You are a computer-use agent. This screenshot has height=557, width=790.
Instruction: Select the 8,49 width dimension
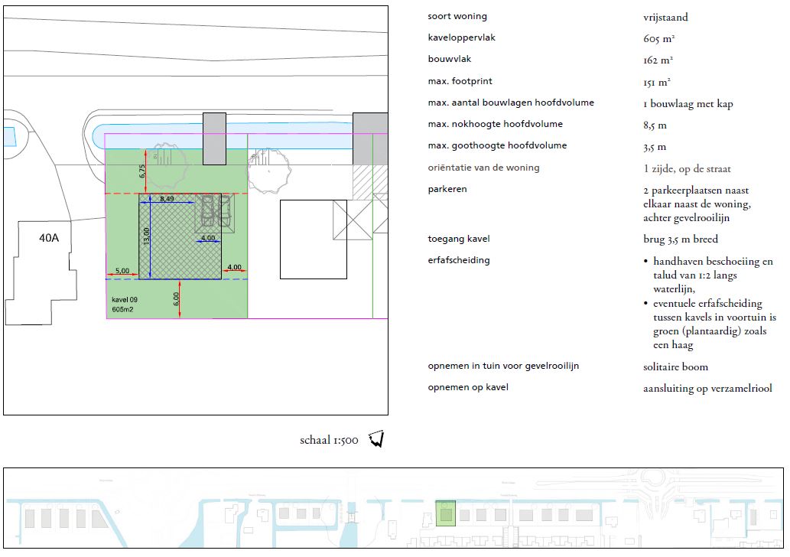click(x=167, y=199)
